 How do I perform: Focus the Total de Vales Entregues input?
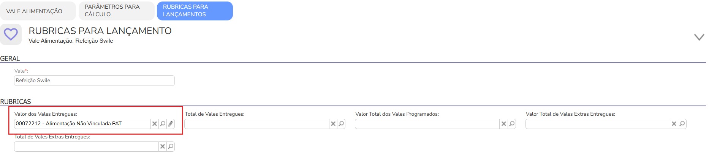pos(256,124)
